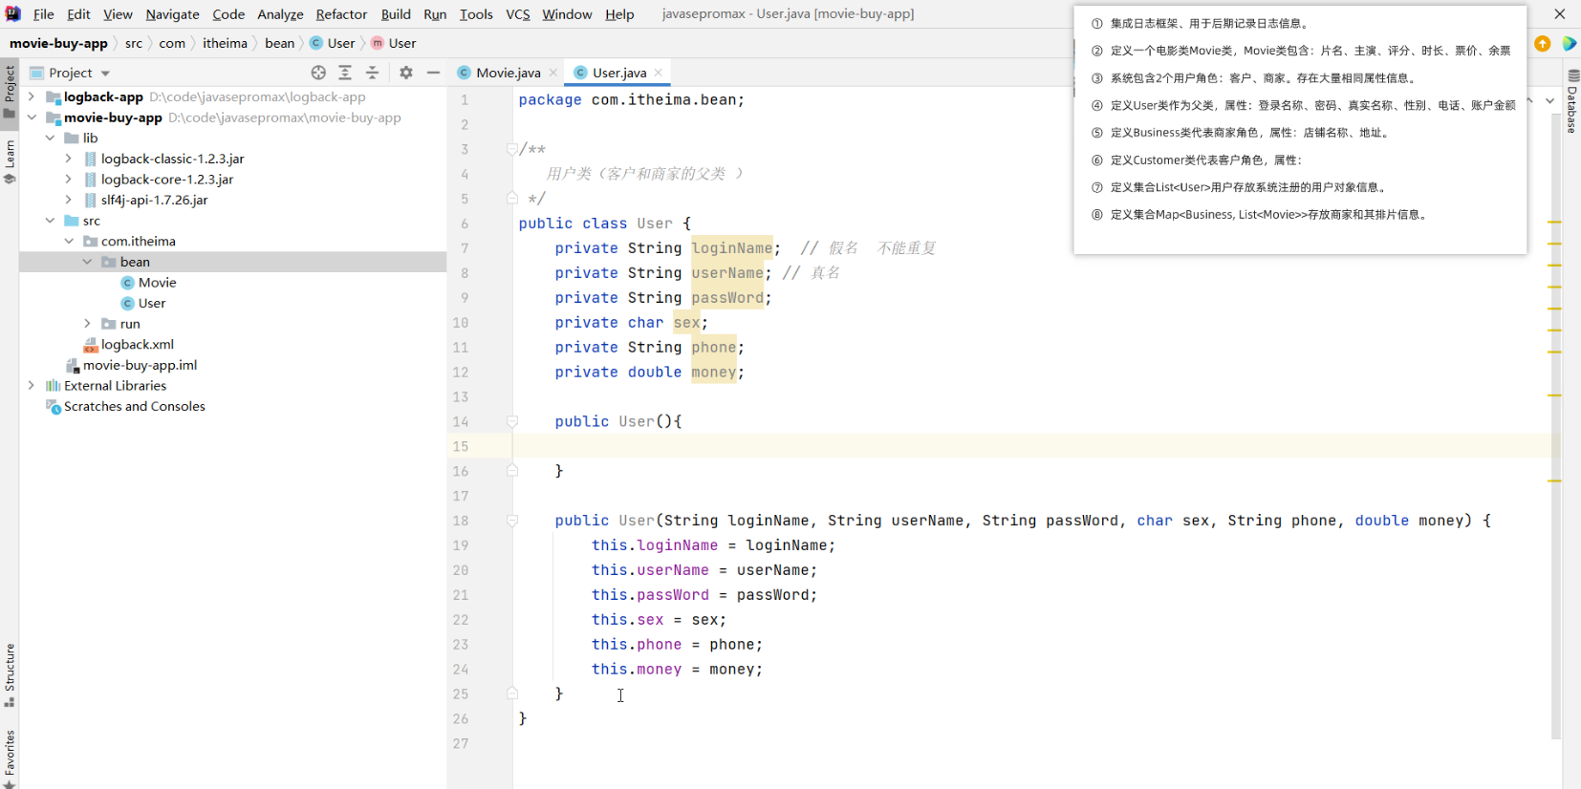Hide the Project tool window with minus icon
The image size is (1581, 789).
click(433, 73)
